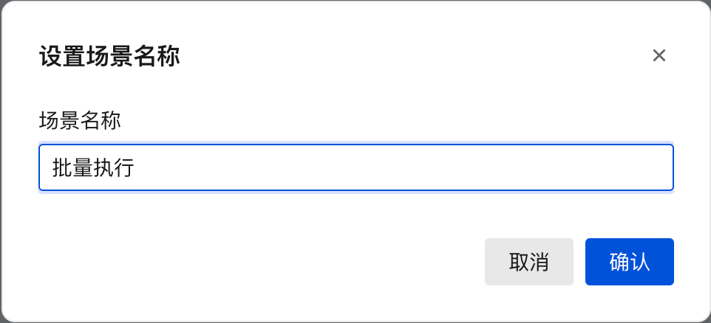The height and width of the screenshot is (323, 711).
Task: Click inside the text box containing 批量执行
Action: click(x=355, y=167)
